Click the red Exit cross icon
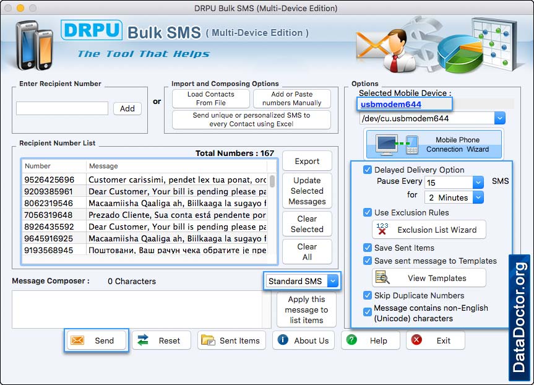 tap(416, 340)
